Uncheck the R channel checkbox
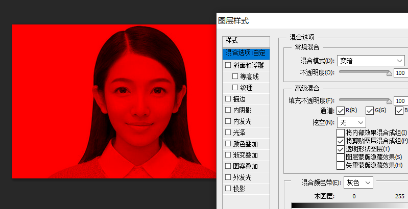 pyautogui.click(x=341, y=111)
